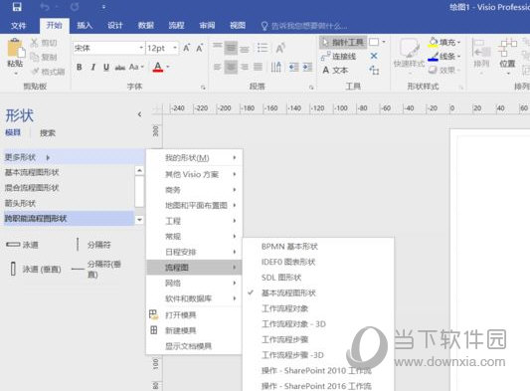Image resolution: width=530 pixels, height=391 pixels.
Task: Toggle strikethrough abc formatting
Action: (x=120, y=68)
